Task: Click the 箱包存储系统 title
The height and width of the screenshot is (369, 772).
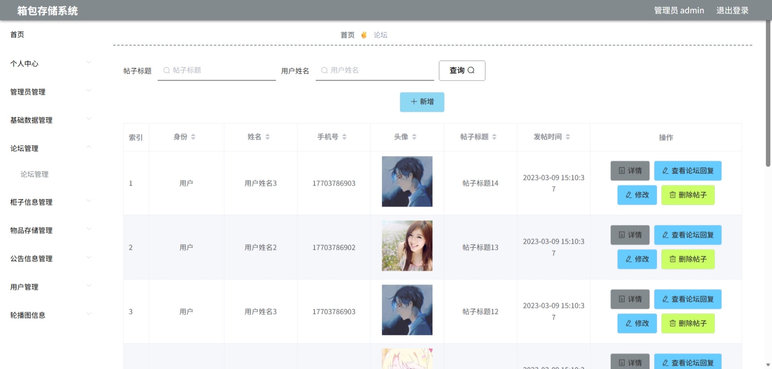Action: point(48,11)
